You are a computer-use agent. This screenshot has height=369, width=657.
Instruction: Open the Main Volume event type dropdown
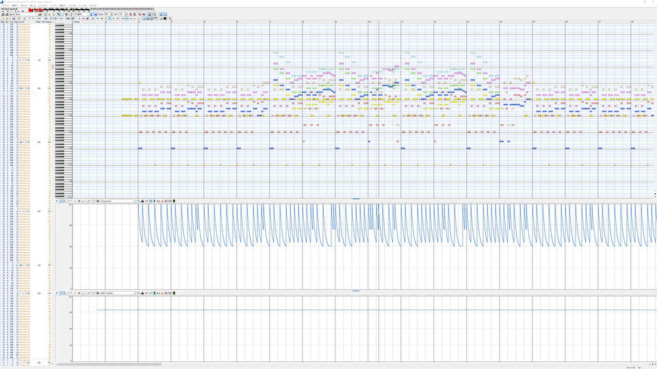(118, 293)
